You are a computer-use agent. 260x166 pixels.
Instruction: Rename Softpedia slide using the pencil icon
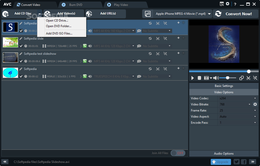pyautogui.click(x=21, y=39)
